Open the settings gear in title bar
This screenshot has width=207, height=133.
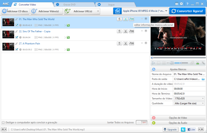[181, 4]
